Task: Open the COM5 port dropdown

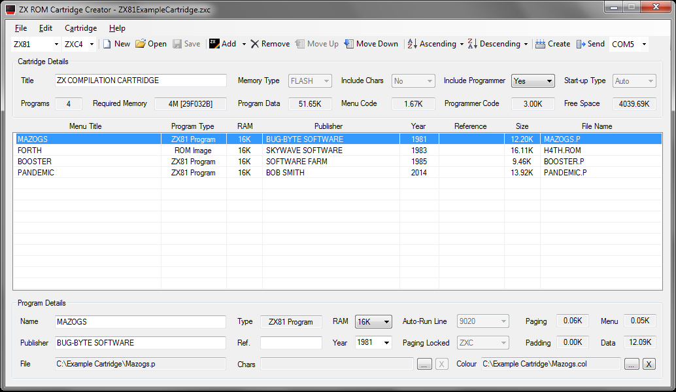Action: [x=644, y=44]
